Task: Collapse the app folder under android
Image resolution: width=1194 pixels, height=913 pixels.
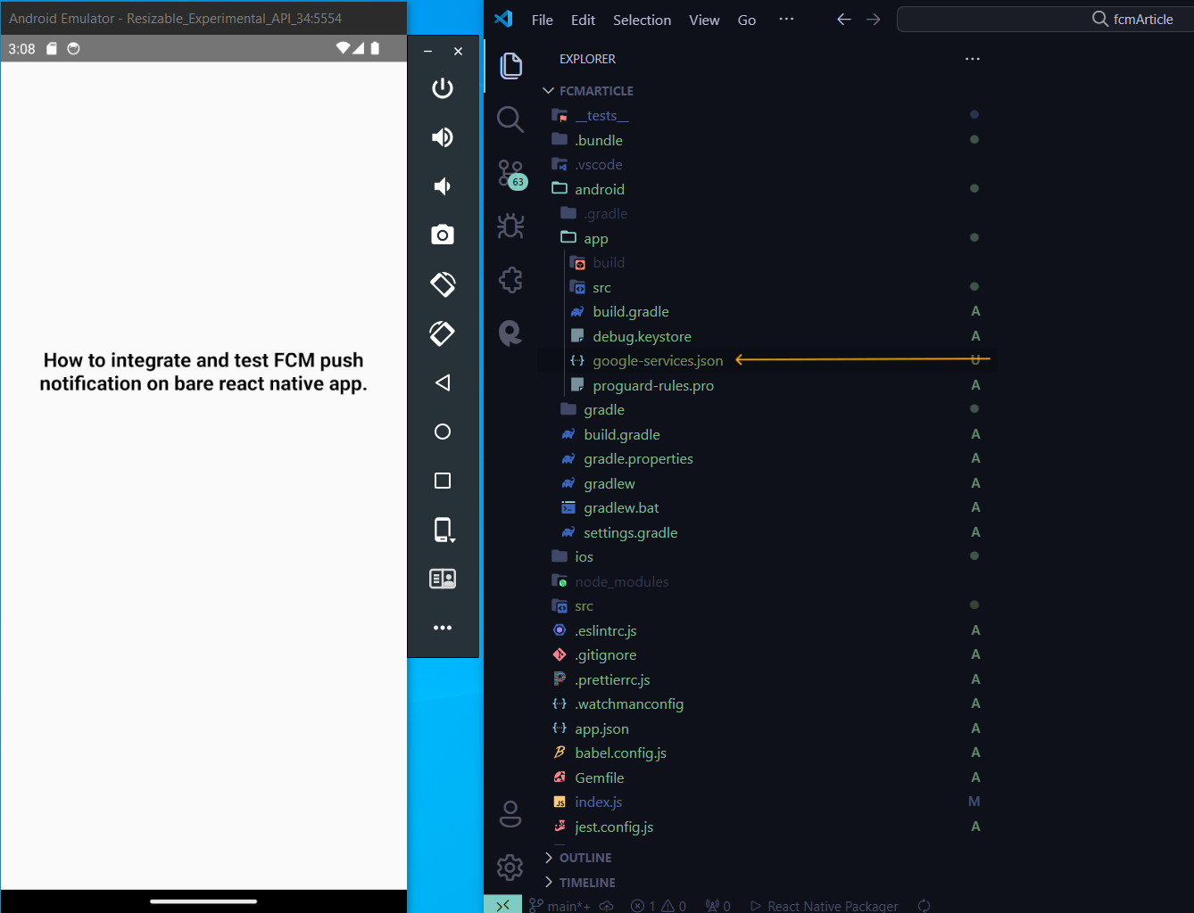Action: coord(767,238)
